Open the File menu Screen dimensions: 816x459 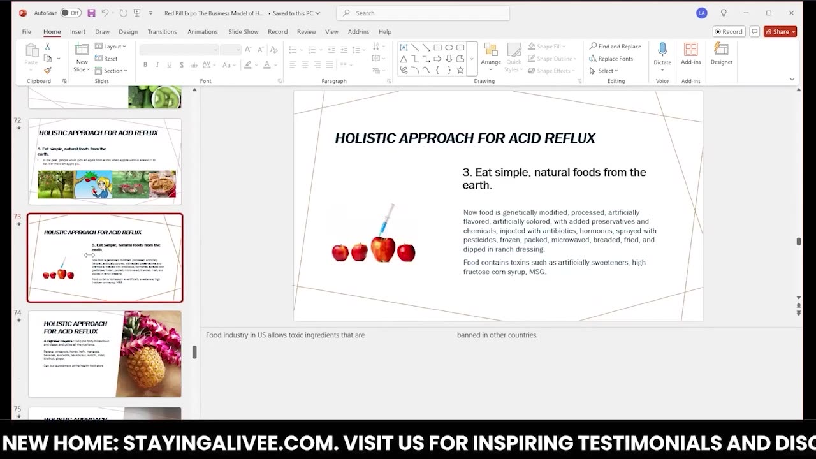click(x=27, y=31)
